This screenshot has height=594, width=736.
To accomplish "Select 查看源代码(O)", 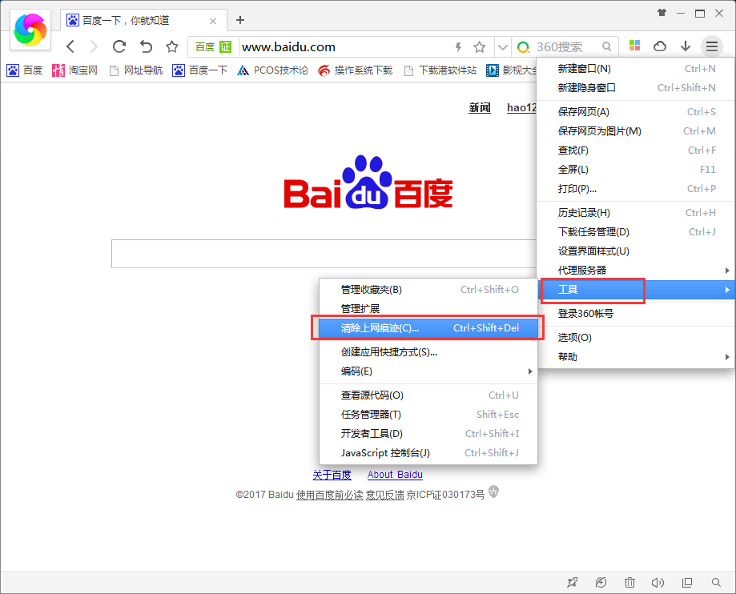I will pos(428,395).
